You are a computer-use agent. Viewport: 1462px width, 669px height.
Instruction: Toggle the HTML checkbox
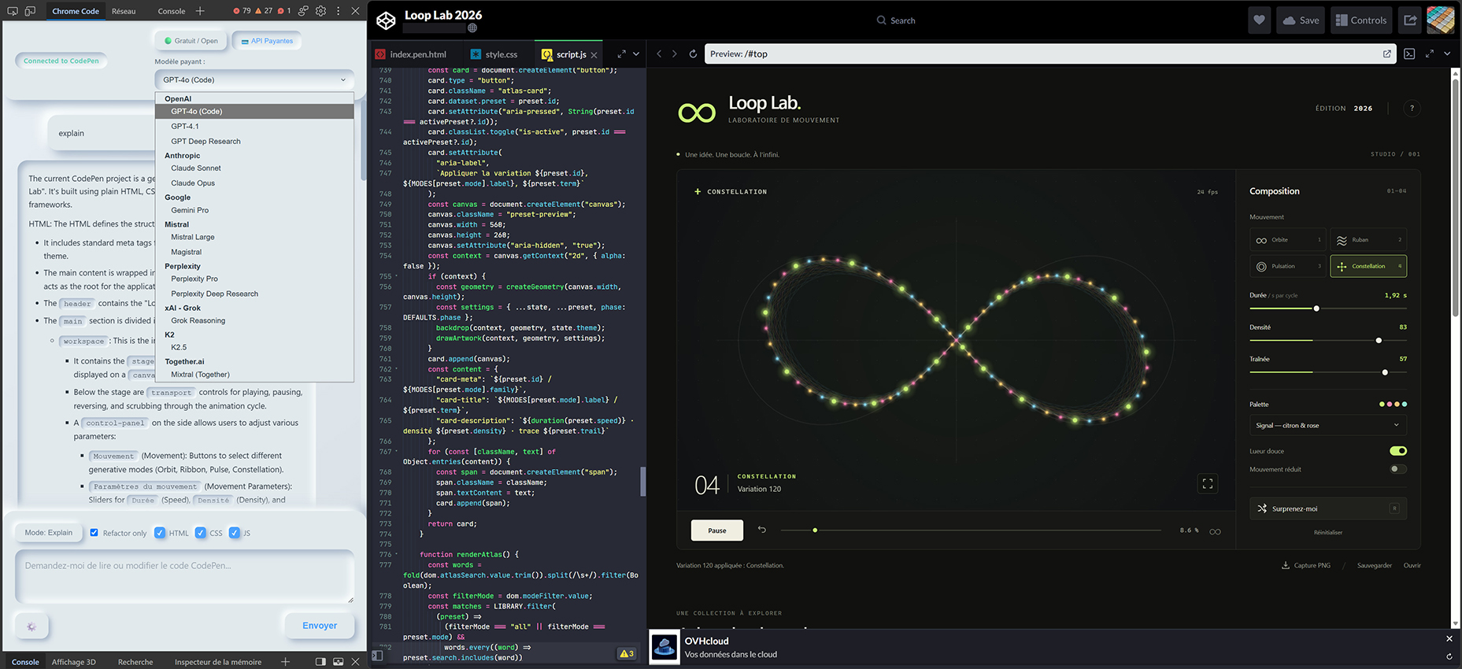point(160,533)
